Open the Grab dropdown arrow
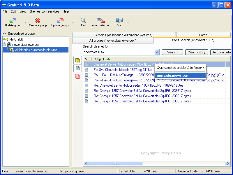 (128, 22)
